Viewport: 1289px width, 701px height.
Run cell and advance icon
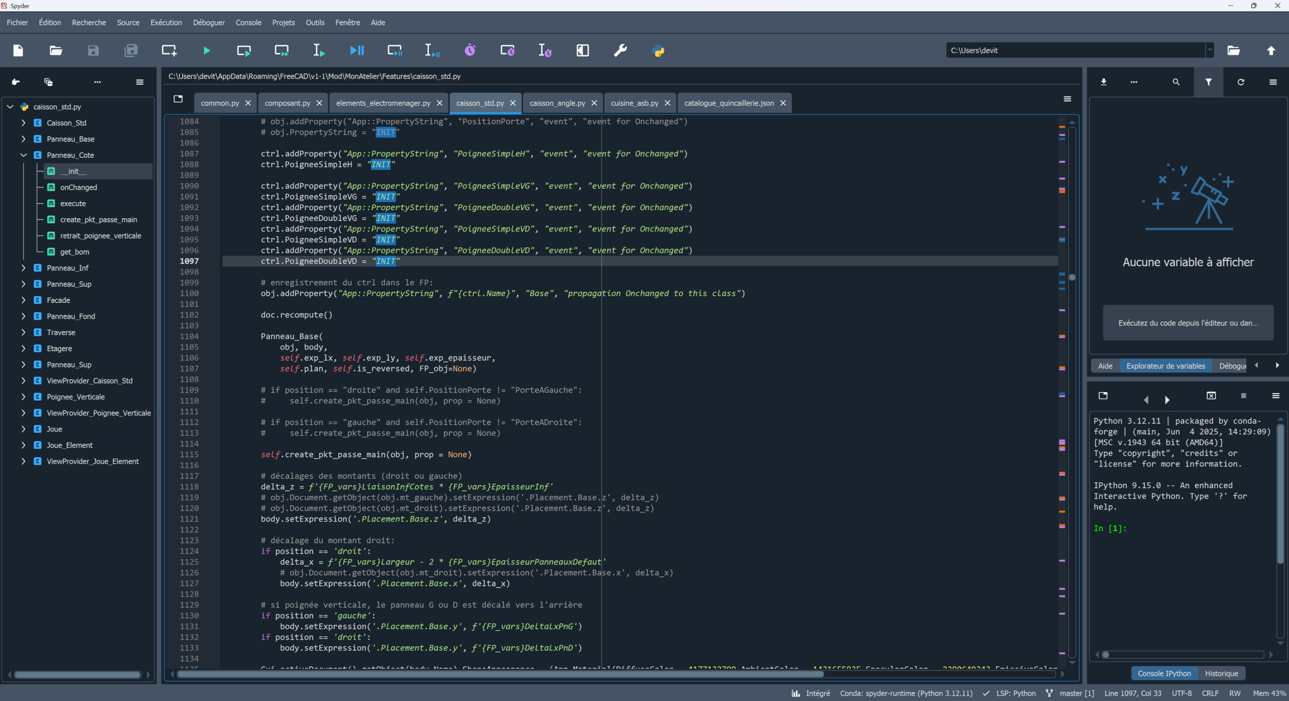pyautogui.click(x=281, y=50)
